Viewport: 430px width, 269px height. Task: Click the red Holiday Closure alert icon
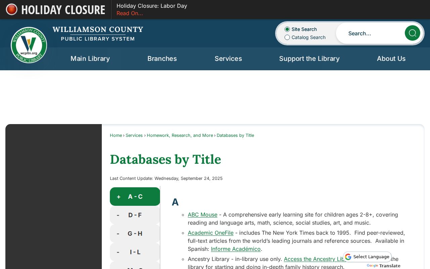[x=12, y=9]
